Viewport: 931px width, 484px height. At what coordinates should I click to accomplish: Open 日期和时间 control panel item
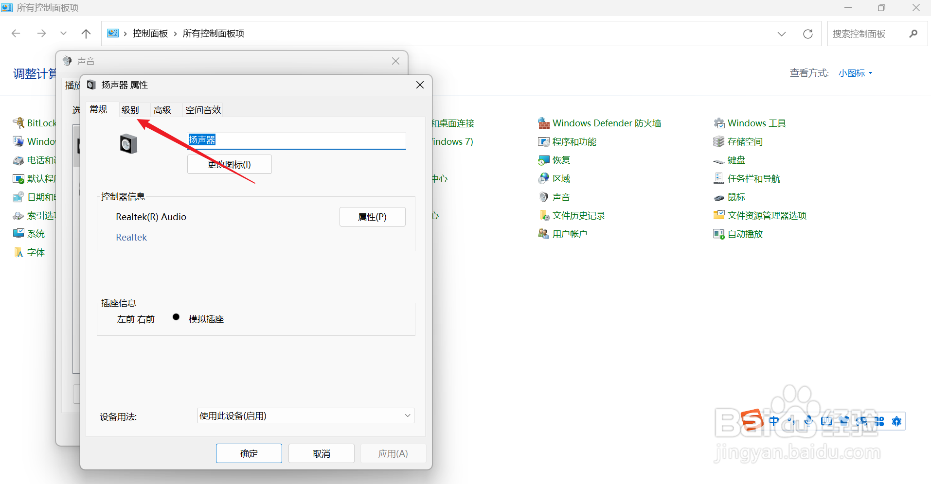coord(34,197)
